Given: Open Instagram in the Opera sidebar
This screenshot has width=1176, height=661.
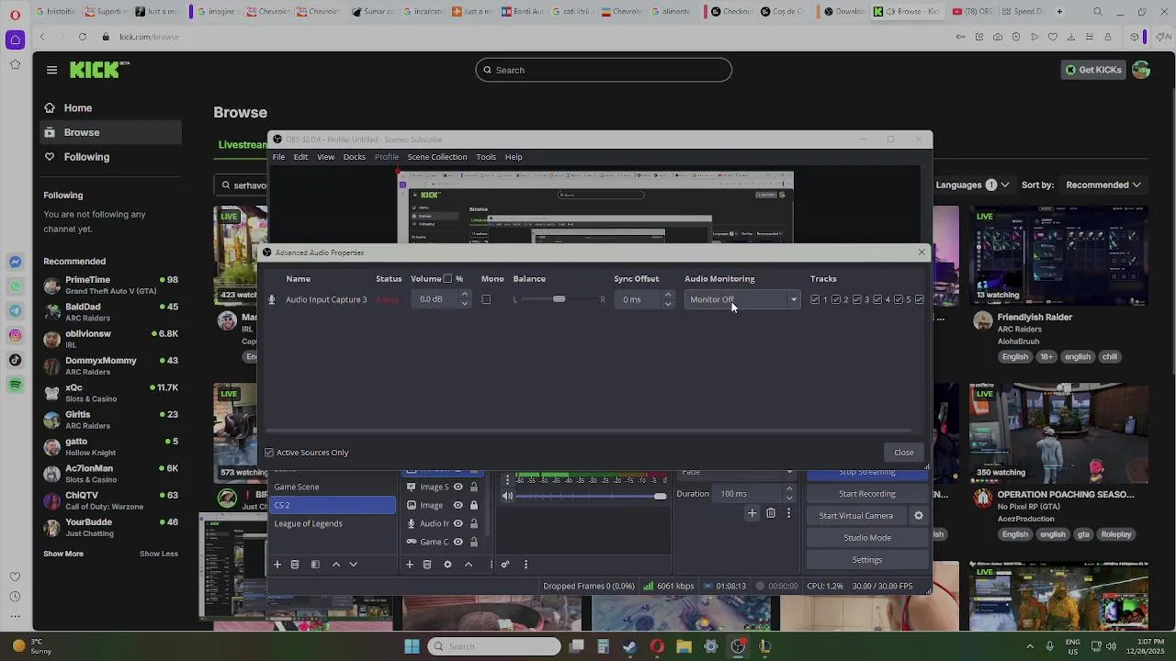Looking at the screenshot, I should pyautogui.click(x=15, y=335).
